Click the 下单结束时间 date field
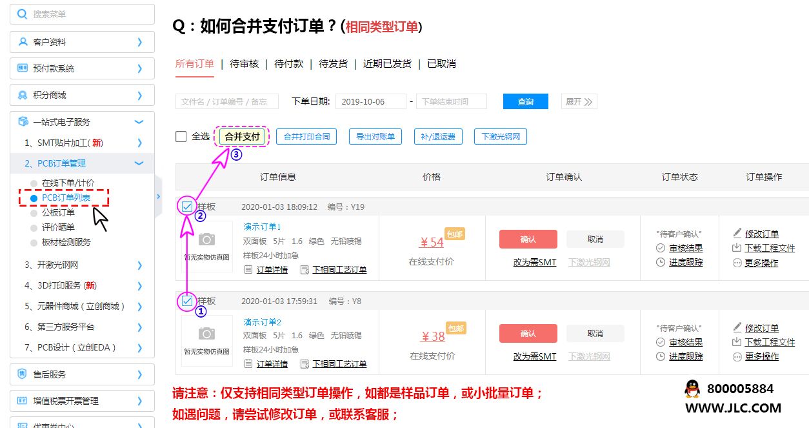 (x=450, y=101)
